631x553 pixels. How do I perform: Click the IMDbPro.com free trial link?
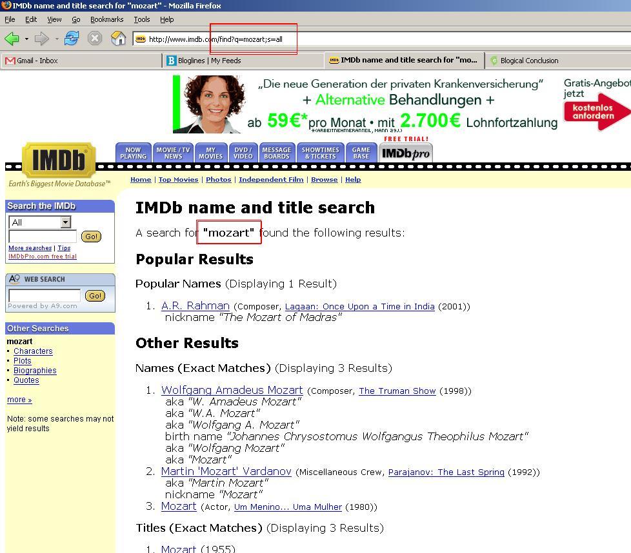42,257
